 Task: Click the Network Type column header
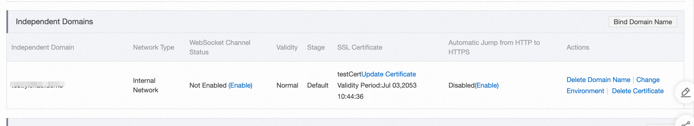(153, 47)
